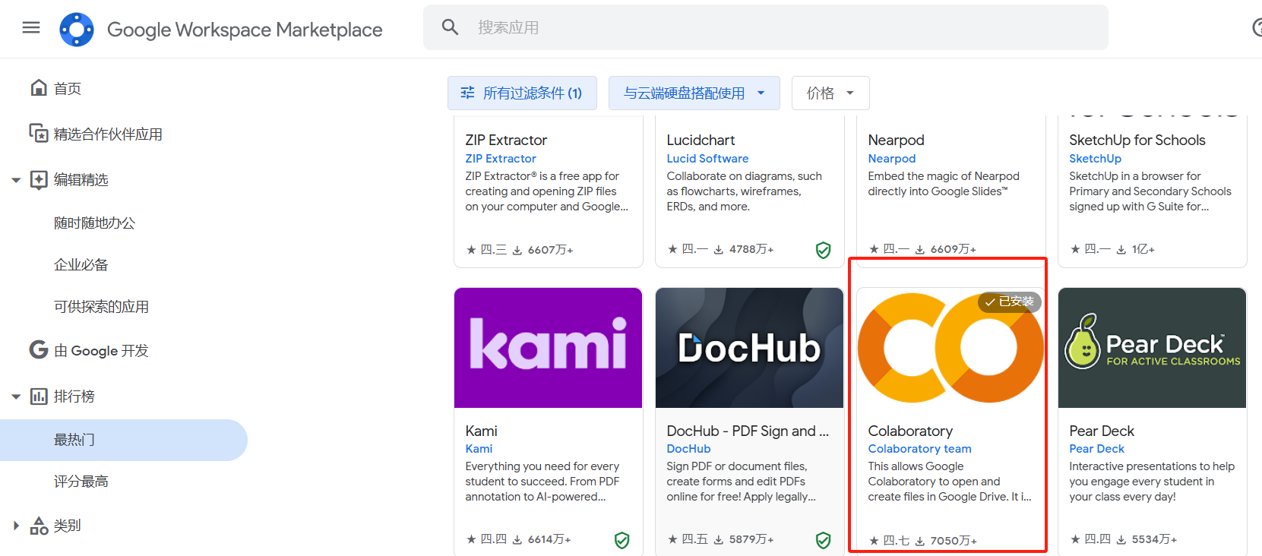Click DocHub download count 5879万+
Viewport: 1262px width, 556px height.
[x=744, y=539]
